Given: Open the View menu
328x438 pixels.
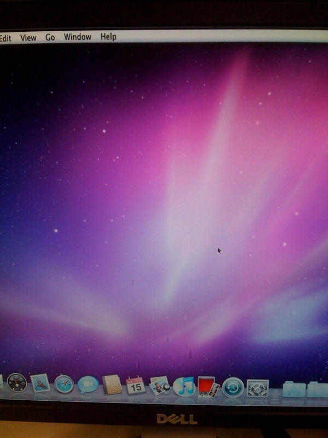Looking at the screenshot, I should (x=28, y=38).
